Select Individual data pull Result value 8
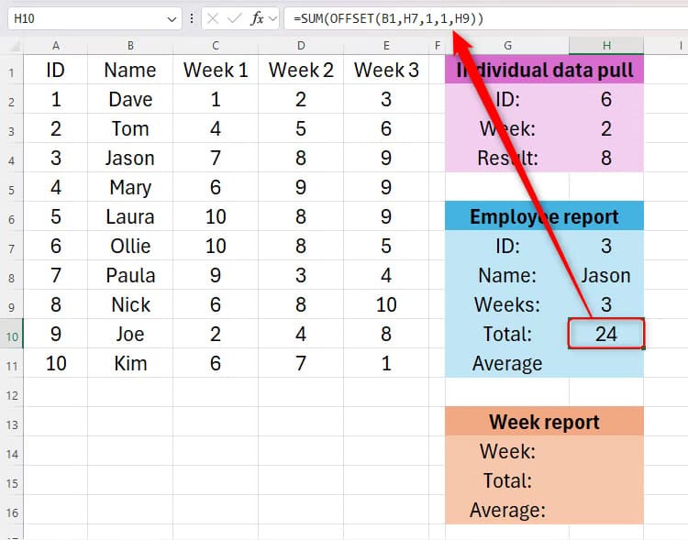688x540 pixels. tap(606, 158)
